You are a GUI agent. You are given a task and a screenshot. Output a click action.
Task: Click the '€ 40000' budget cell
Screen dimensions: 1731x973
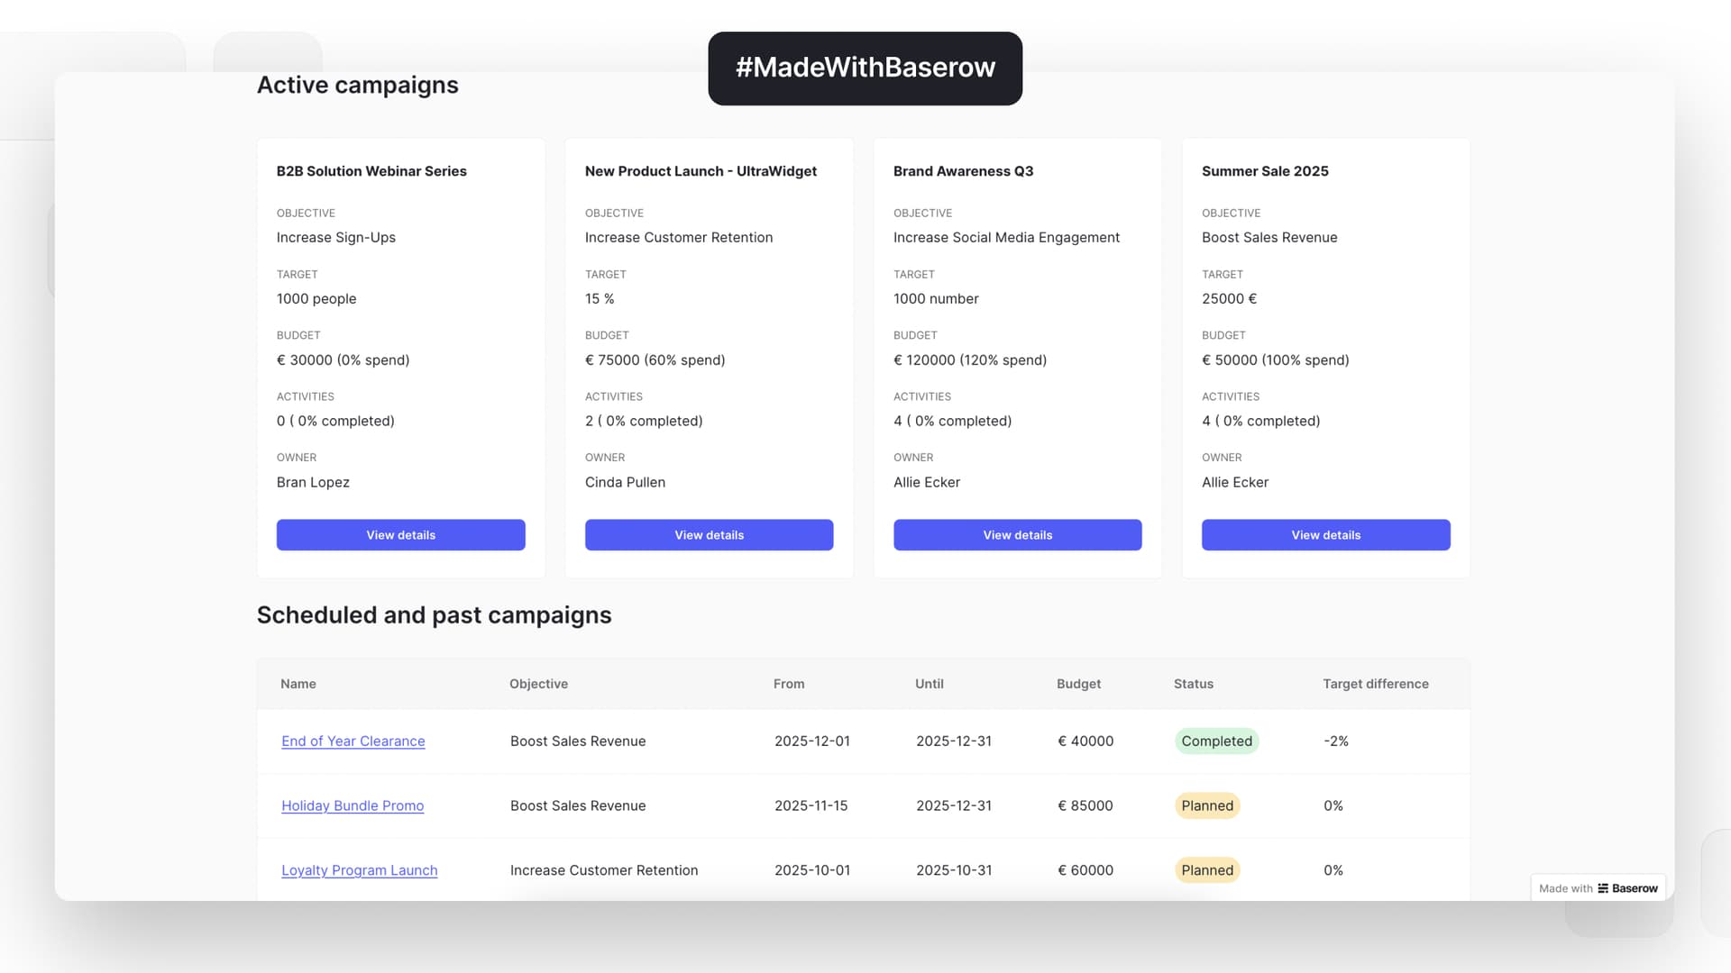(1085, 741)
